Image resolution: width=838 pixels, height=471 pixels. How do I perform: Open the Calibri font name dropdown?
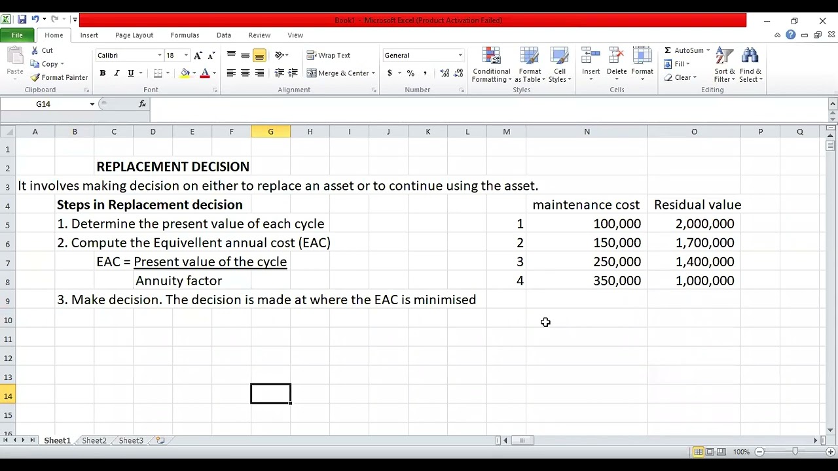coord(159,56)
